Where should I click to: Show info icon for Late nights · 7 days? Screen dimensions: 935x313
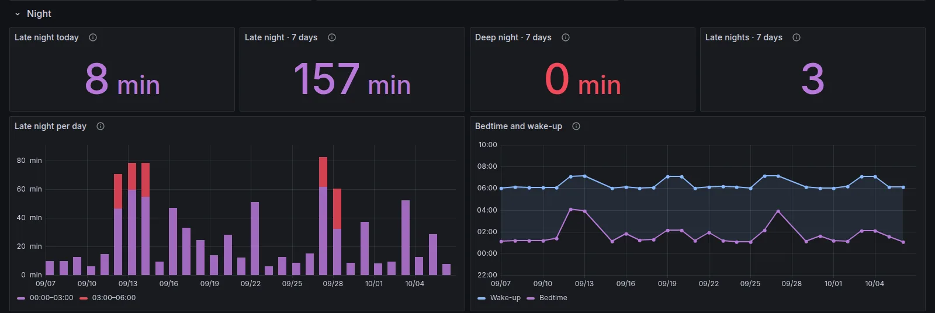[797, 37]
